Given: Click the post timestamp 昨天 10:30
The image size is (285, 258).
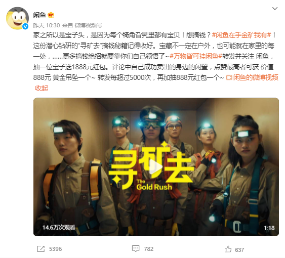Looking at the screenshot, I should tap(47, 25).
